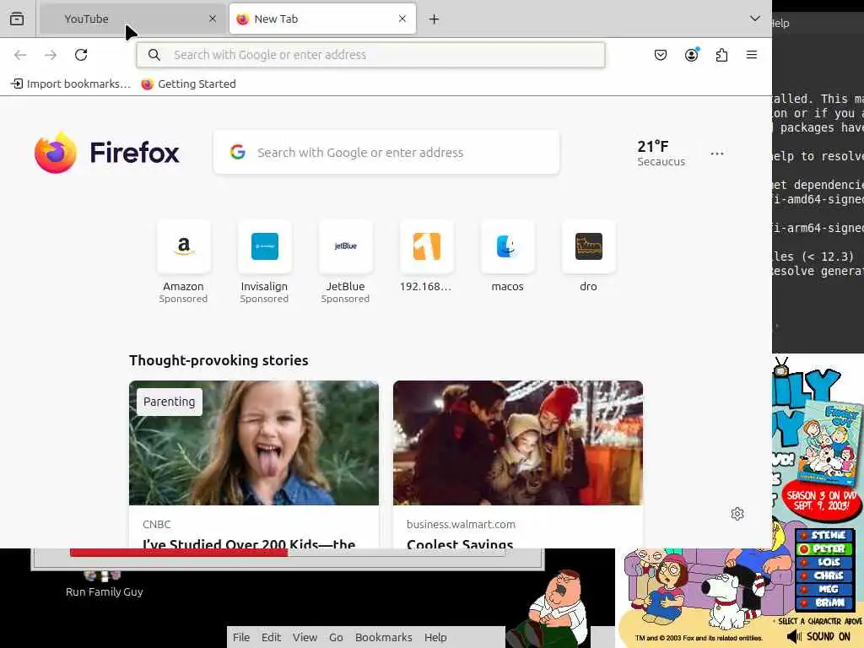Open the Amazon sponsored shortcut tile

pyautogui.click(x=183, y=262)
